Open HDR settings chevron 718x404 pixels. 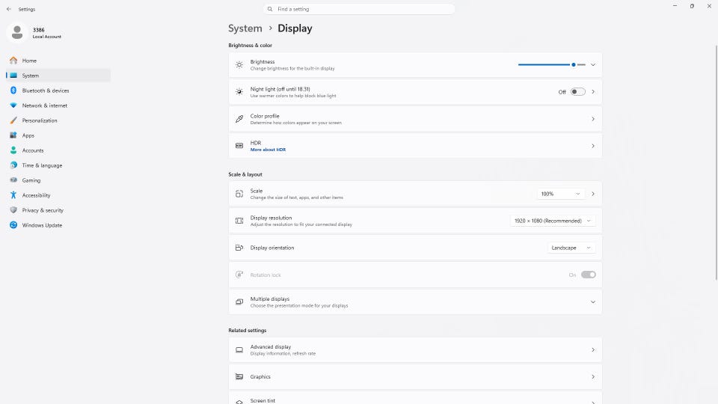pos(593,146)
